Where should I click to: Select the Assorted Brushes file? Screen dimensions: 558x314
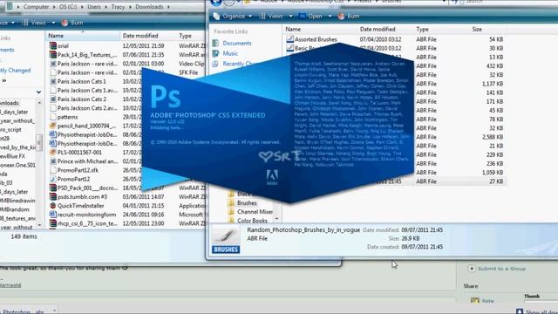pos(316,39)
